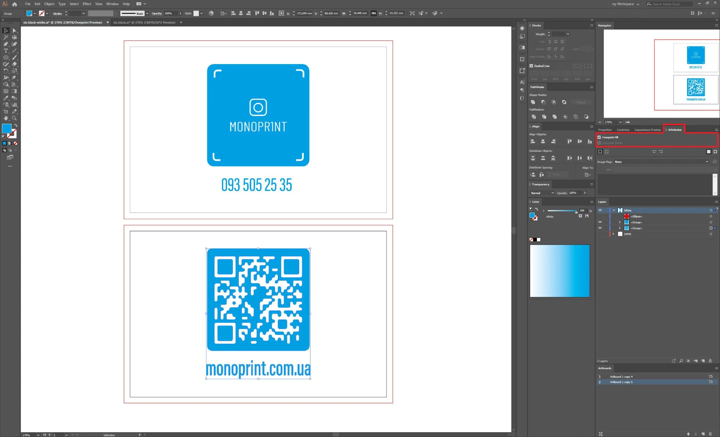Select the Eraser tool
720x437 pixels.
click(14, 64)
